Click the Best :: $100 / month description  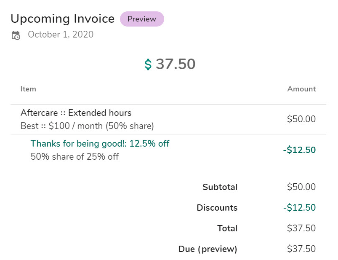coord(87,126)
